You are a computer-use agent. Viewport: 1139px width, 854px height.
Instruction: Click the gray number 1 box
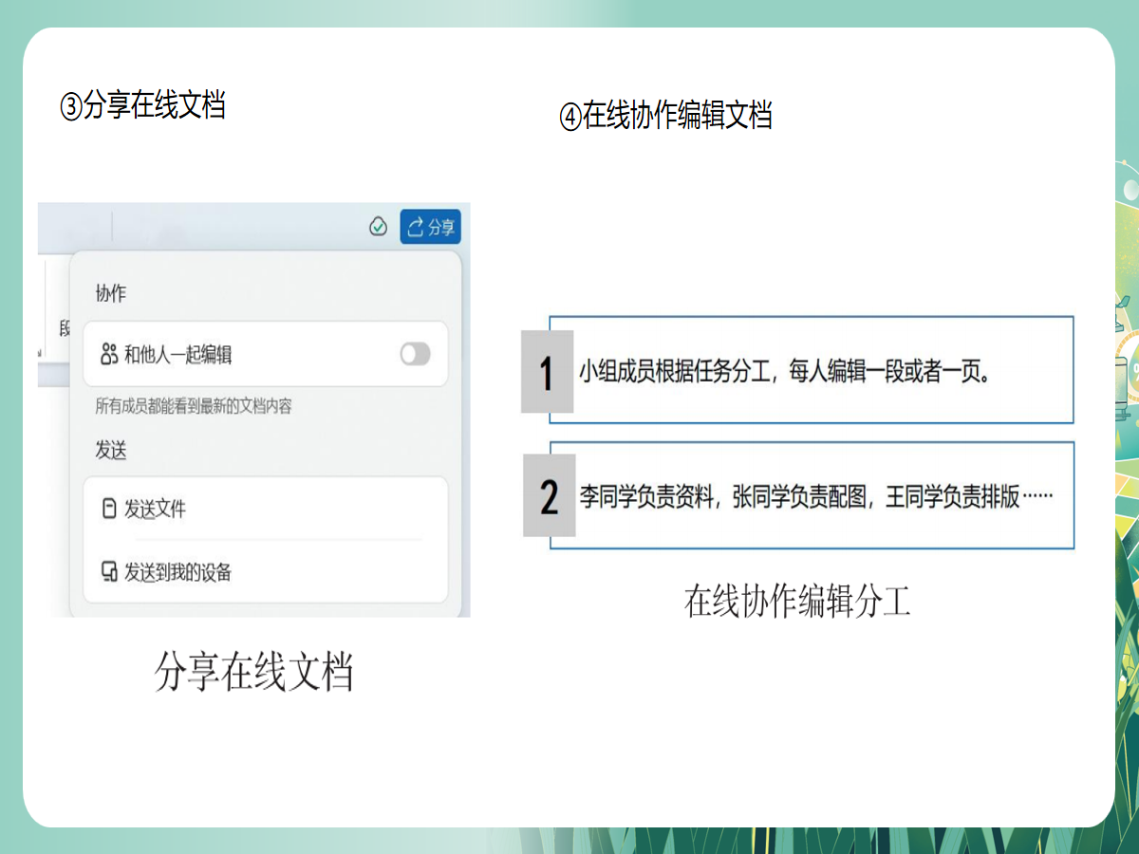click(547, 372)
